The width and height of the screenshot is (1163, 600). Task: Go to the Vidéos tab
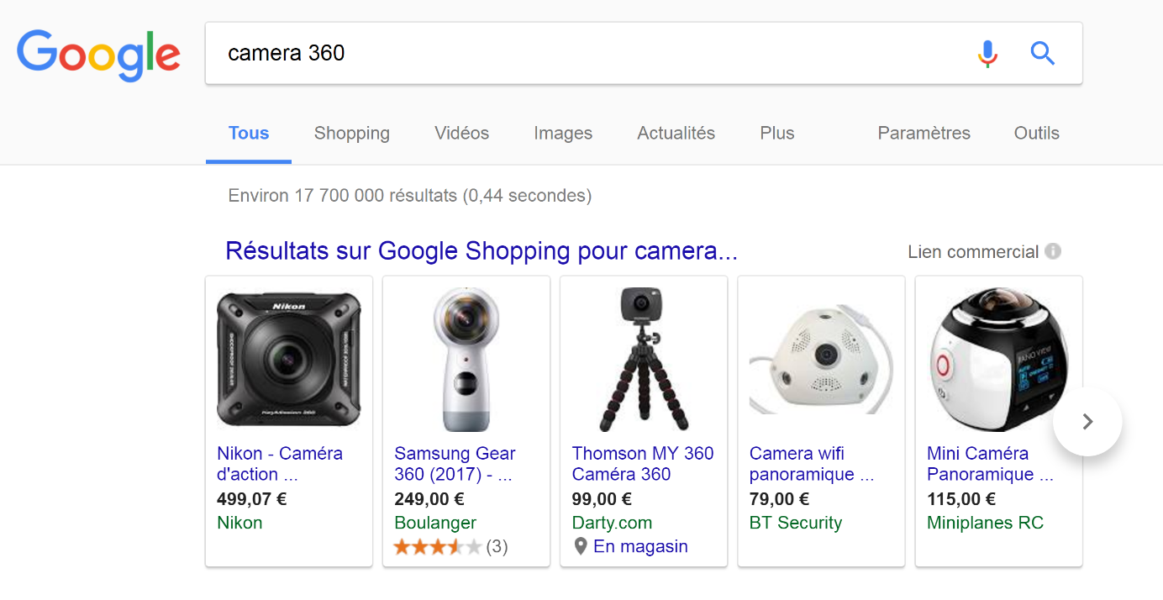(461, 133)
